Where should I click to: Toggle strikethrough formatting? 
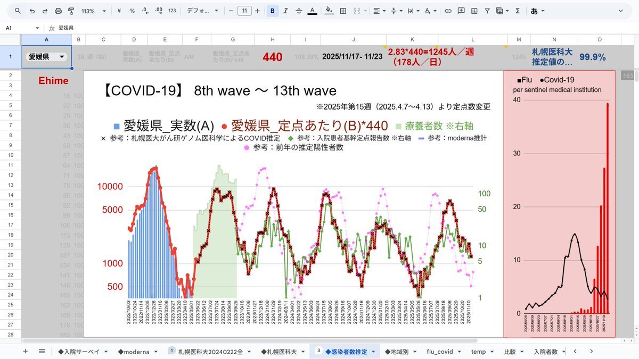(x=299, y=11)
